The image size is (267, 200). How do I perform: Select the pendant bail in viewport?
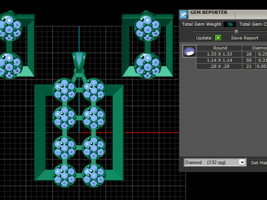click(x=79, y=62)
